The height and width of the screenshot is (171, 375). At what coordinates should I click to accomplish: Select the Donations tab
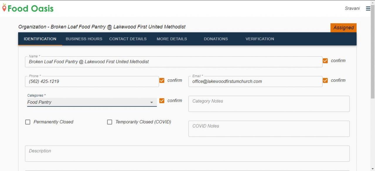216,39
